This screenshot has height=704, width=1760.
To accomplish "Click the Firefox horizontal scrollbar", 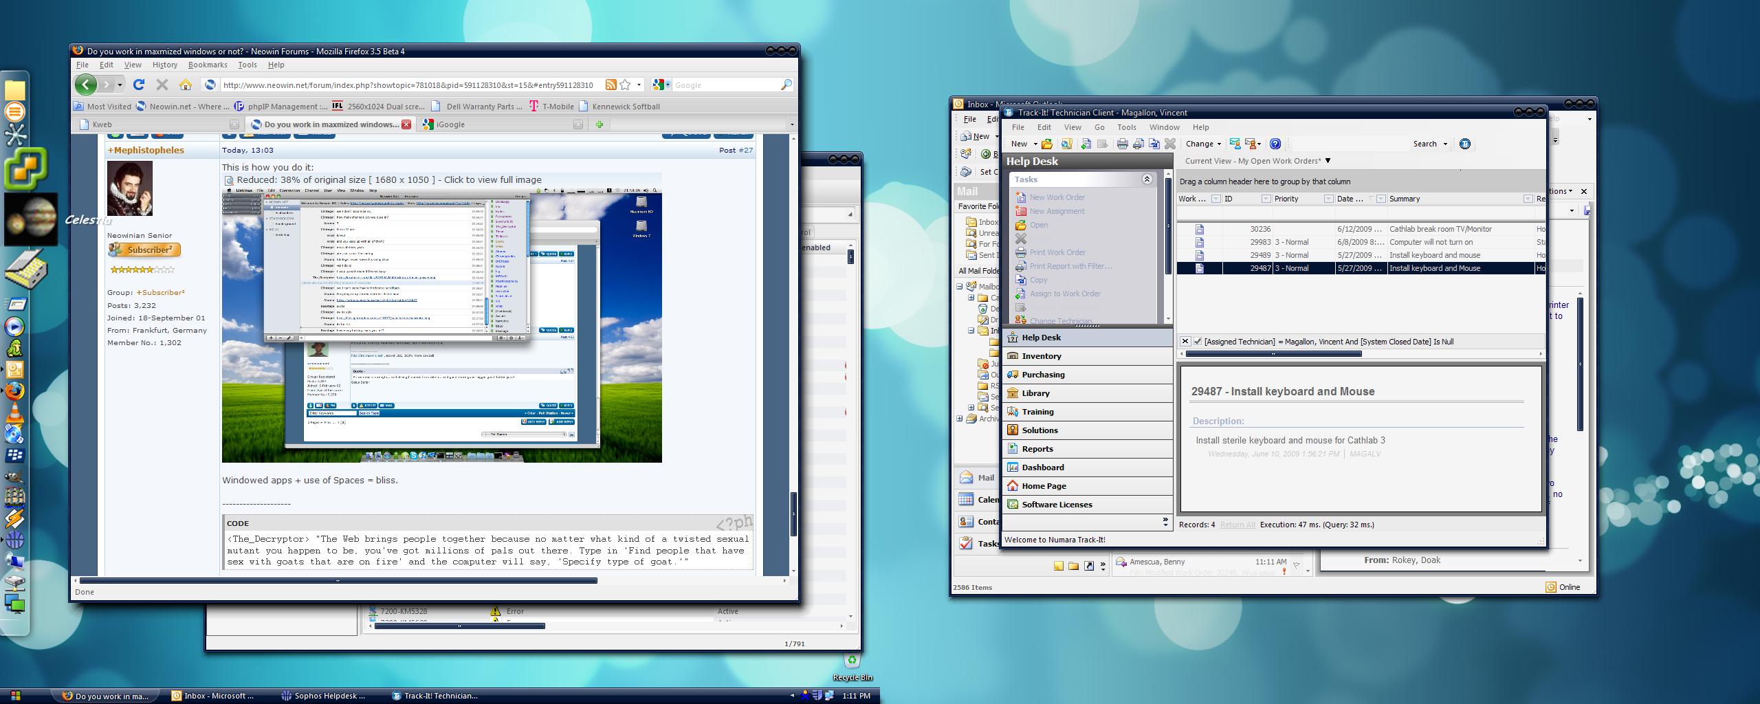I will (337, 581).
